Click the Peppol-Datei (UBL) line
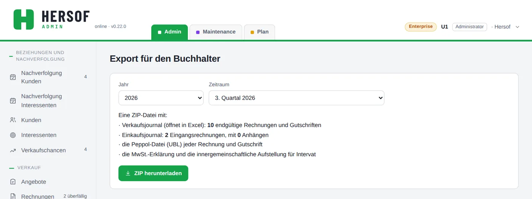532x199 pixels. coord(190,144)
